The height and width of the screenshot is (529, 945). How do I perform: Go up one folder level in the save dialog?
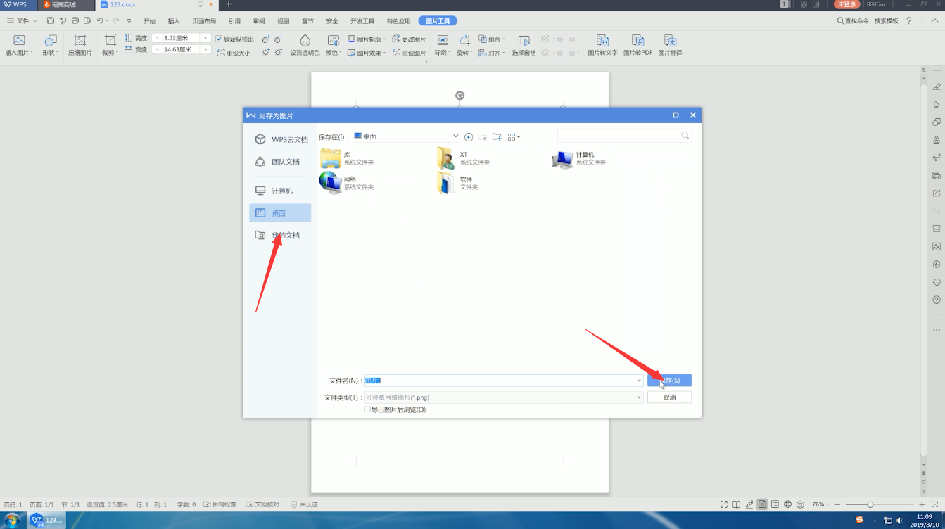[x=483, y=136]
